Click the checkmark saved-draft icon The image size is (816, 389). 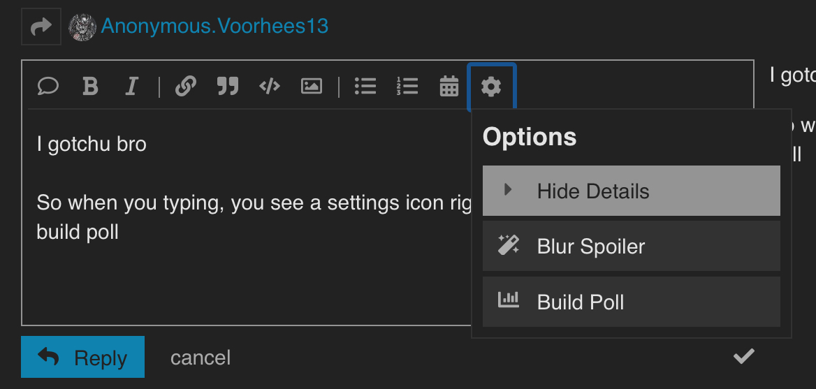[x=743, y=356]
